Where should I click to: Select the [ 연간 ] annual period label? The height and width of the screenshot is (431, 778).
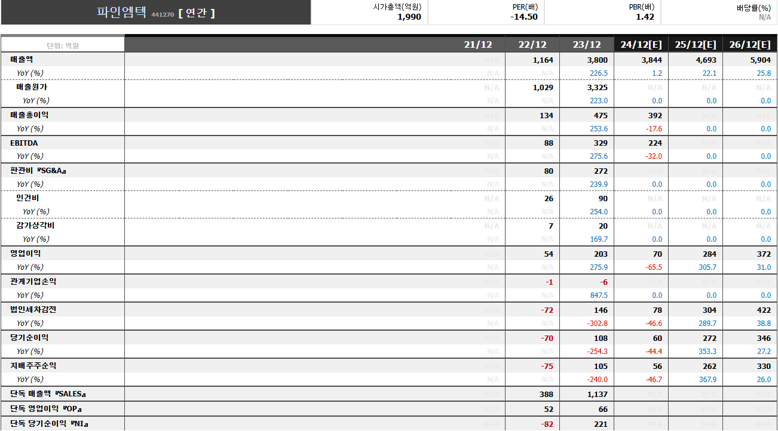pyautogui.click(x=197, y=13)
